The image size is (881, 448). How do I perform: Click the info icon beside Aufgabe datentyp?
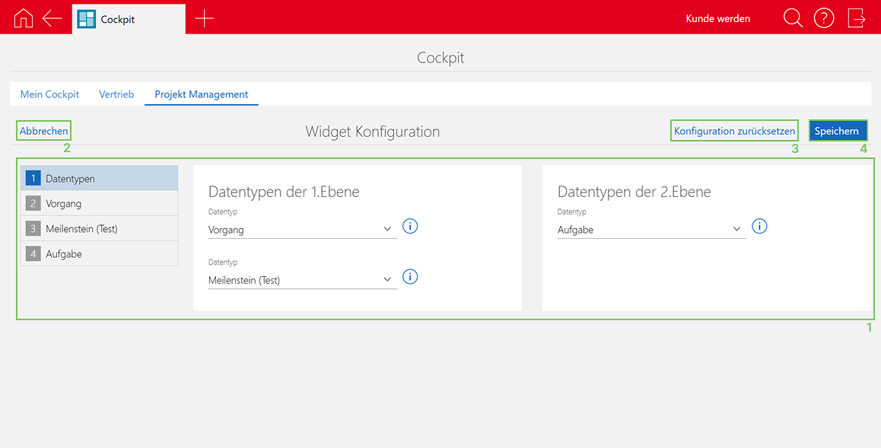(x=759, y=226)
